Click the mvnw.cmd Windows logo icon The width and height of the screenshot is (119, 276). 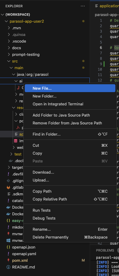[8, 240]
